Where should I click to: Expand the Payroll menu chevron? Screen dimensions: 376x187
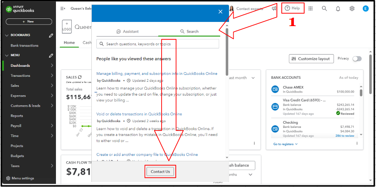point(52,126)
